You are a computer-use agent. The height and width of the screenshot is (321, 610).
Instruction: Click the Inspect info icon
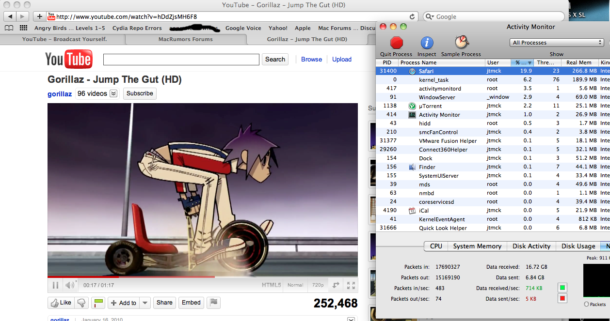coord(427,43)
